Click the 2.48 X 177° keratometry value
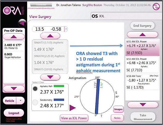 tap(52, 106)
